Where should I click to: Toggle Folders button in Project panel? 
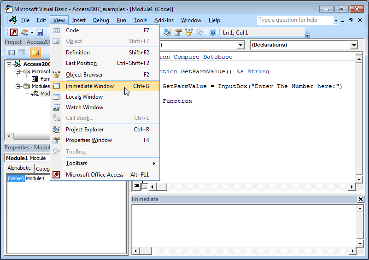point(35,52)
